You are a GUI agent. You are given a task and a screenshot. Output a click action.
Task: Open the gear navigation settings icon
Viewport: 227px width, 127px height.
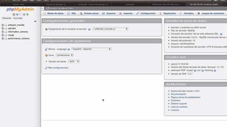click(x=24, y=14)
